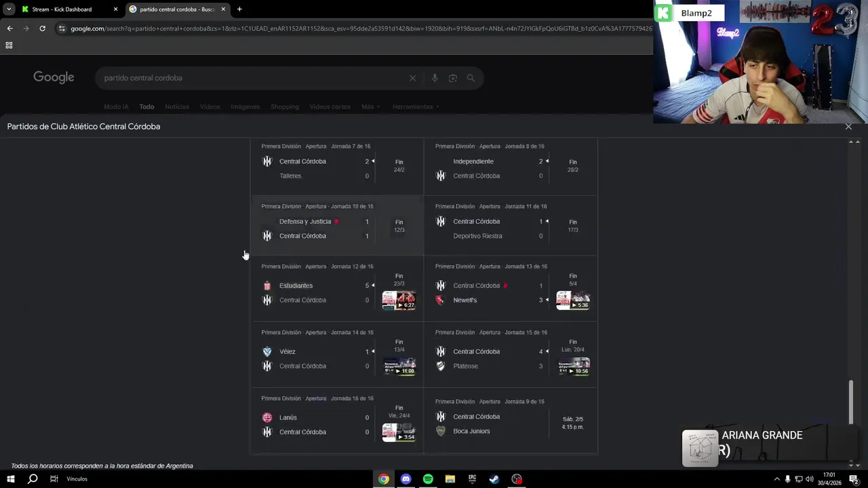This screenshot has height=488, width=868.
Task: Click the Google logo
Action: 54,77
